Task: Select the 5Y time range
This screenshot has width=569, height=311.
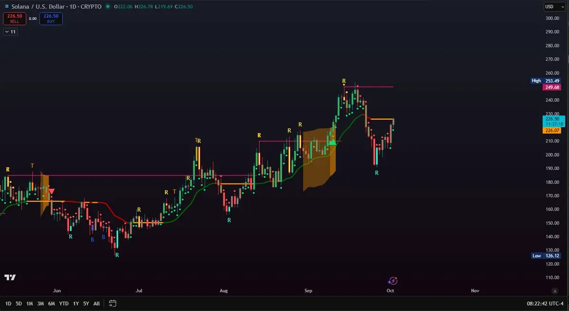Action: point(86,303)
